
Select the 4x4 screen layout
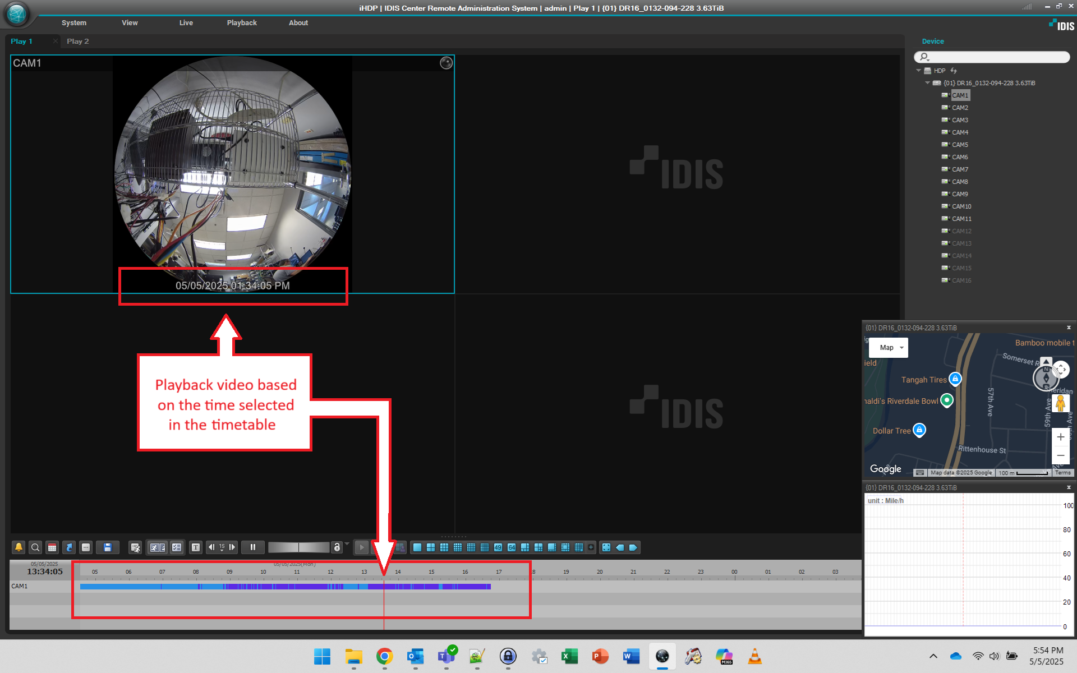tap(458, 547)
